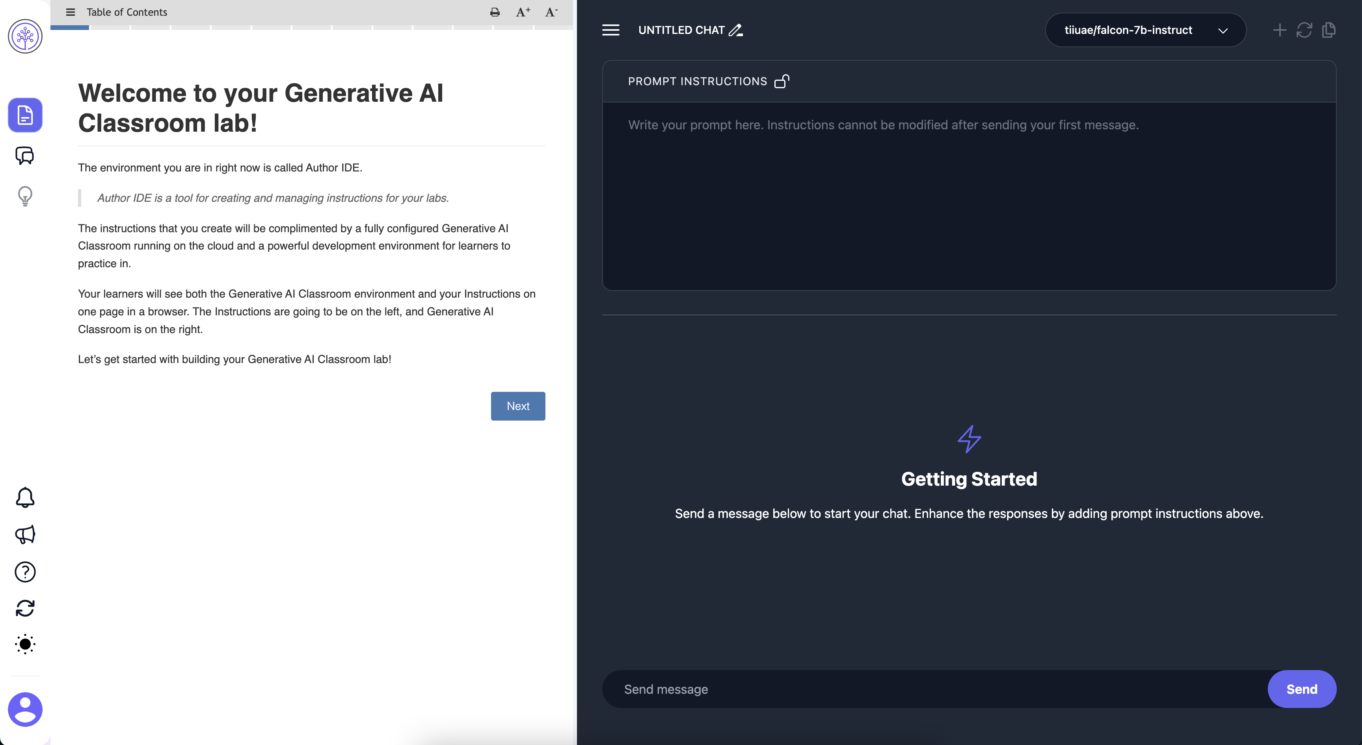Increase instructions font size
Screen dimensions: 1362x745
[523, 12]
